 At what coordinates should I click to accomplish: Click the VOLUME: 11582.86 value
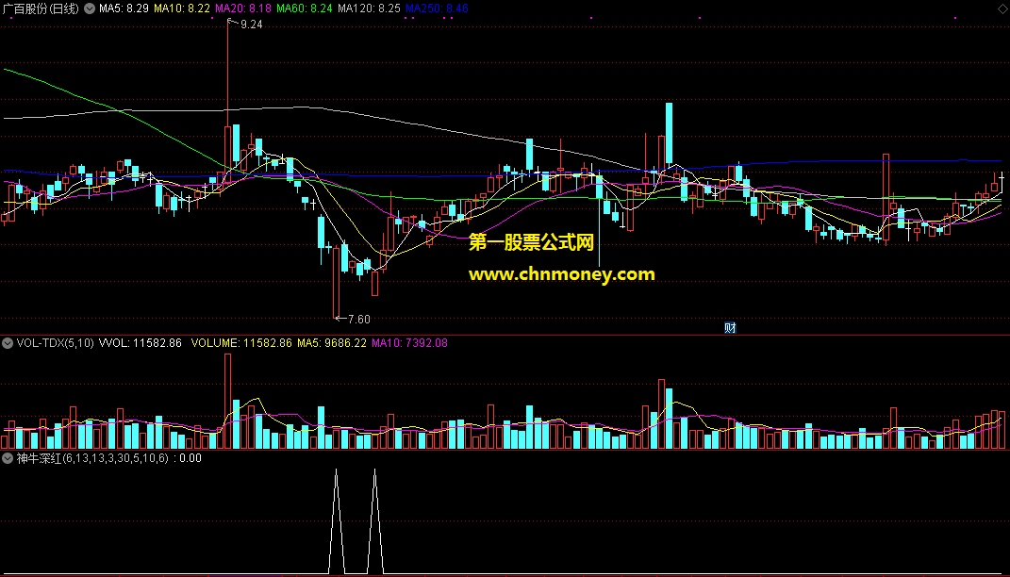point(241,343)
